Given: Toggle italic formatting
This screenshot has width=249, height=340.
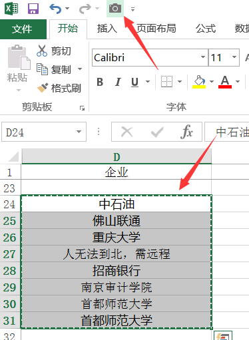Looking at the screenshot, I should pyautogui.click(x=118, y=82).
